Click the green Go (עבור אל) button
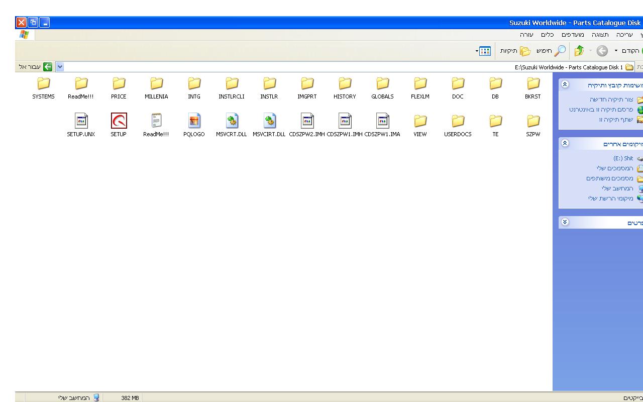 (47, 67)
